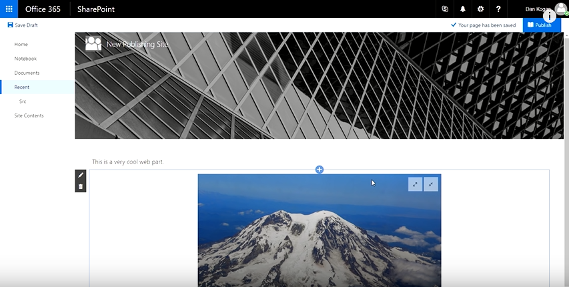This screenshot has width=569, height=287.
Task: Click the 'This is a very cool web part.' text
Action: click(x=127, y=162)
